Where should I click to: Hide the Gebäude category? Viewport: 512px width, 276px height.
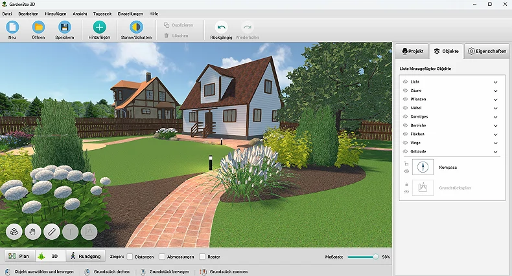coord(405,151)
